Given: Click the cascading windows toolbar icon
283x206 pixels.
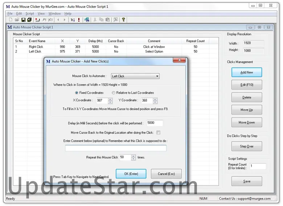Looking at the screenshot, I should pos(87,20).
